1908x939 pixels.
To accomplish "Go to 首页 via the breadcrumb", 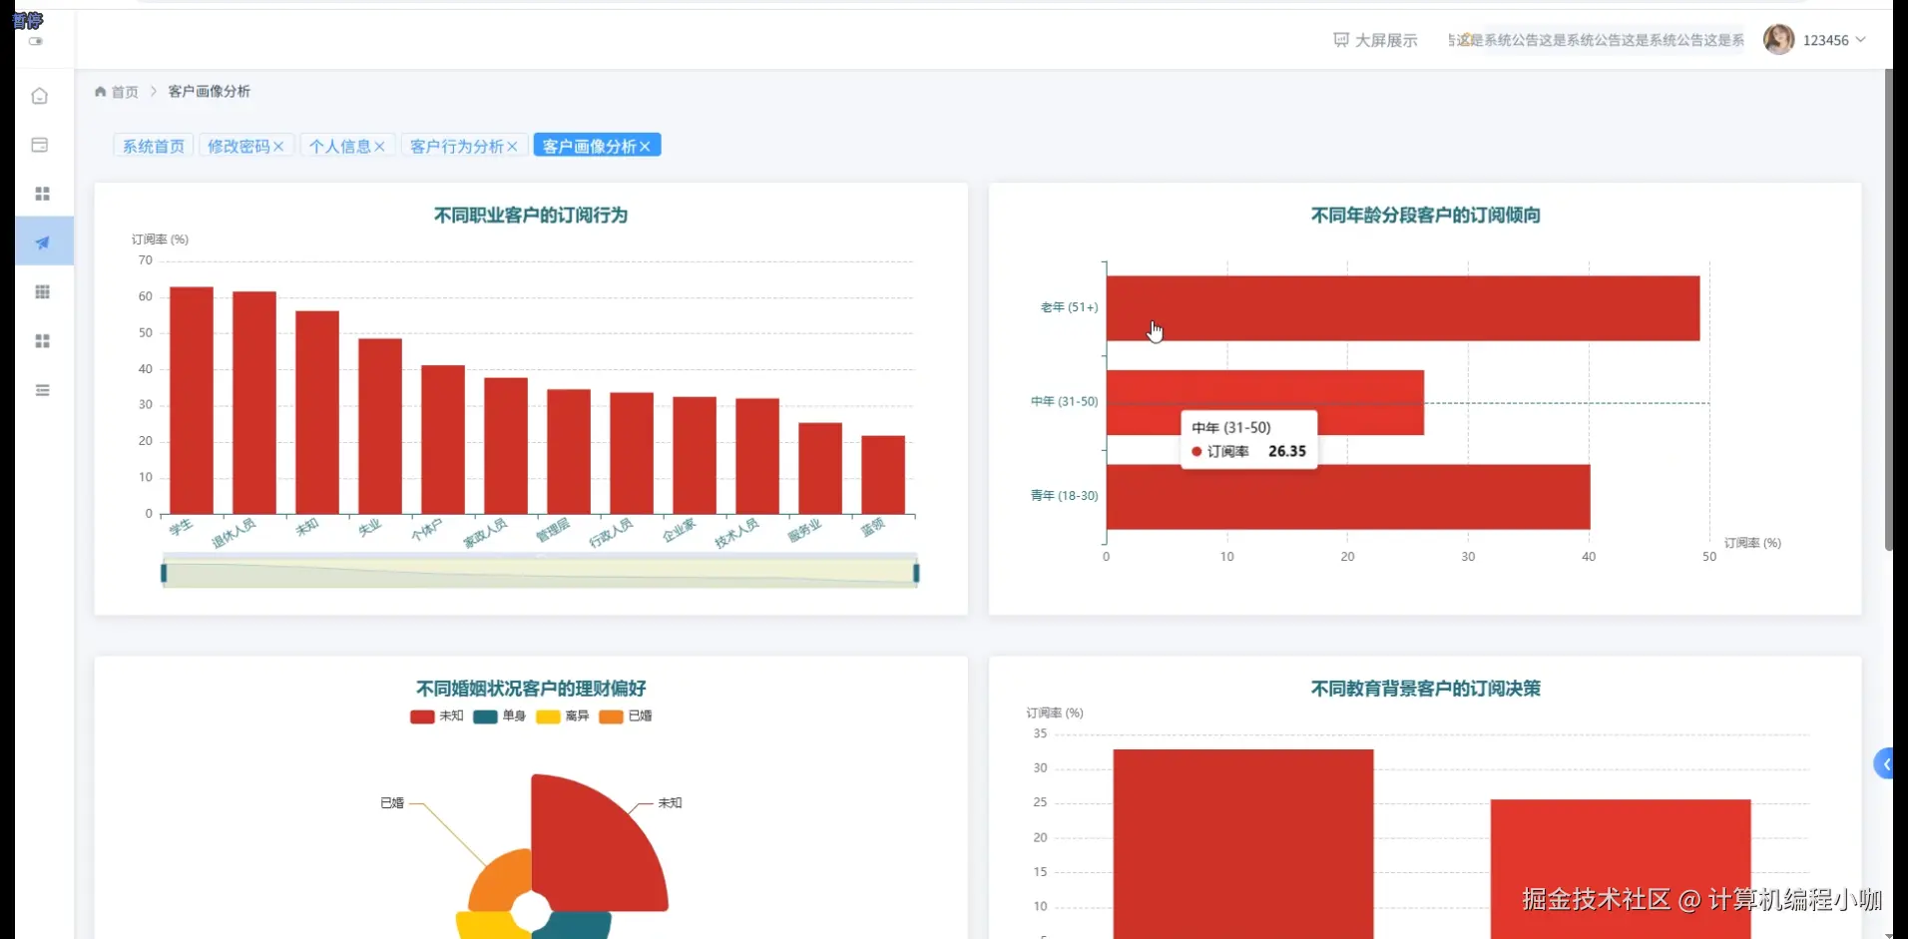I will (125, 92).
